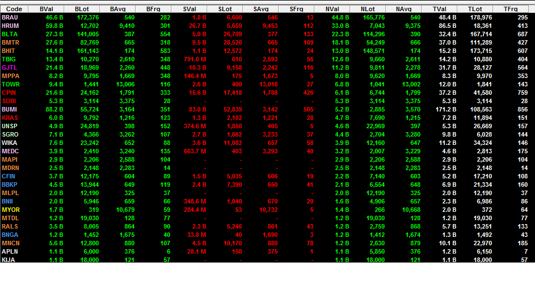
Task: Select the BLTA stock code
Action: pyautogui.click(x=9, y=34)
